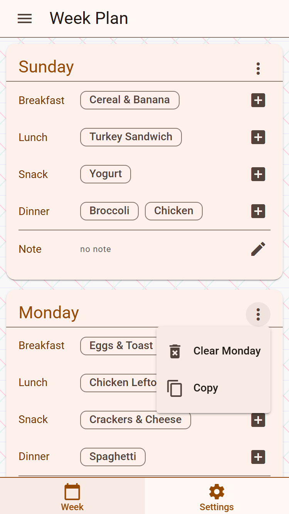
Task: Select the Chicken dinner chip
Action: coord(174,211)
